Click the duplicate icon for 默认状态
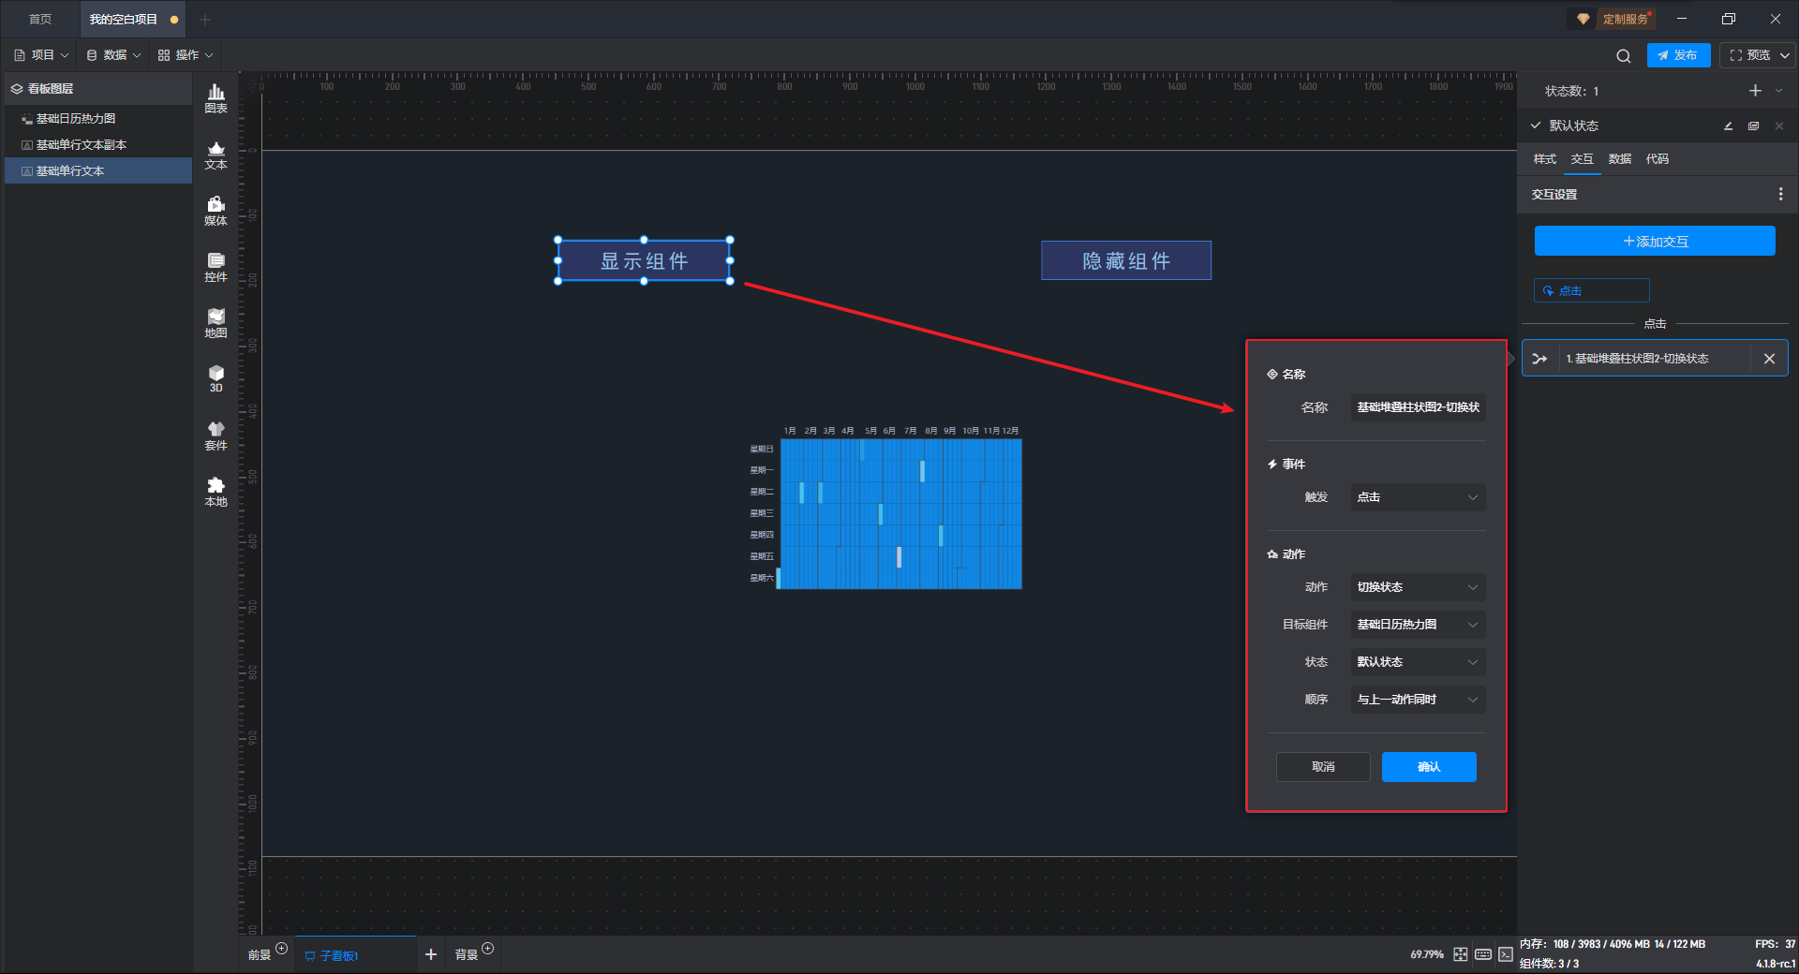Viewport: 1799px width, 974px height. (x=1753, y=125)
